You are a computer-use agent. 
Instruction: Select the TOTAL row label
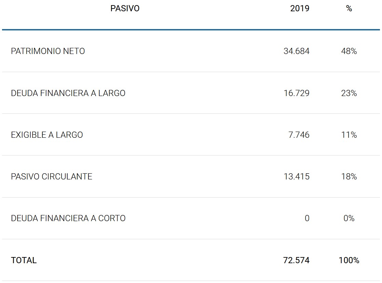coord(24,260)
